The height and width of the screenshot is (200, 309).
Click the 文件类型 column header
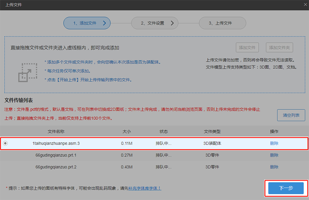212,132
